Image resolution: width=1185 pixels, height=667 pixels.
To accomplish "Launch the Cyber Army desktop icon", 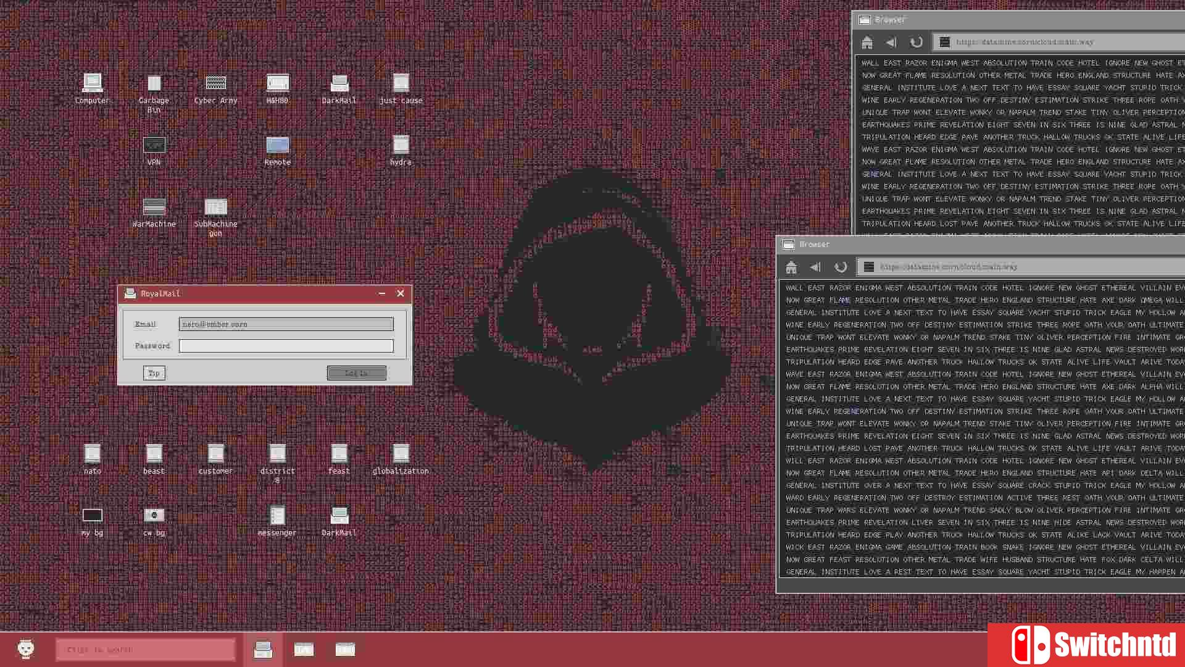I will tap(215, 88).
